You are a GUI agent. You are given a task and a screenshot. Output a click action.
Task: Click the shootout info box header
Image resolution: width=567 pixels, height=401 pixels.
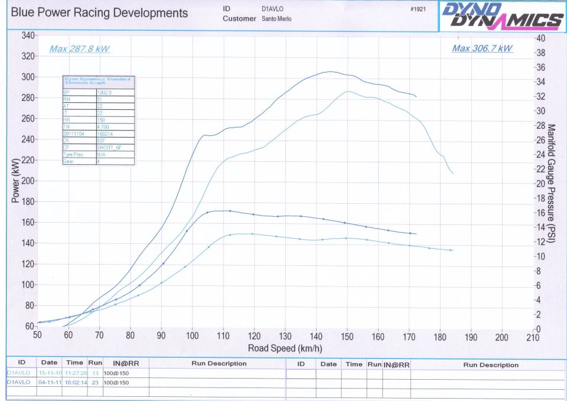(99, 82)
